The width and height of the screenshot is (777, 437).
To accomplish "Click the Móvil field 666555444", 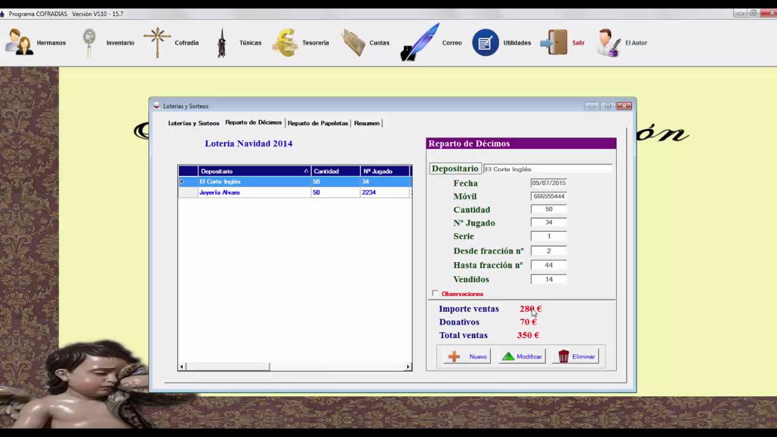I will (x=549, y=197).
